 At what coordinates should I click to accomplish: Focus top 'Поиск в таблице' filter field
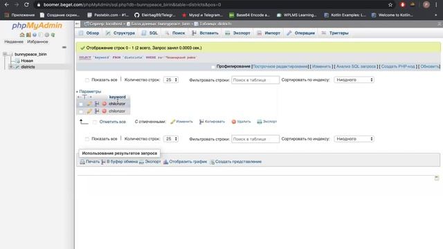pyautogui.click(x=255, y=80)
